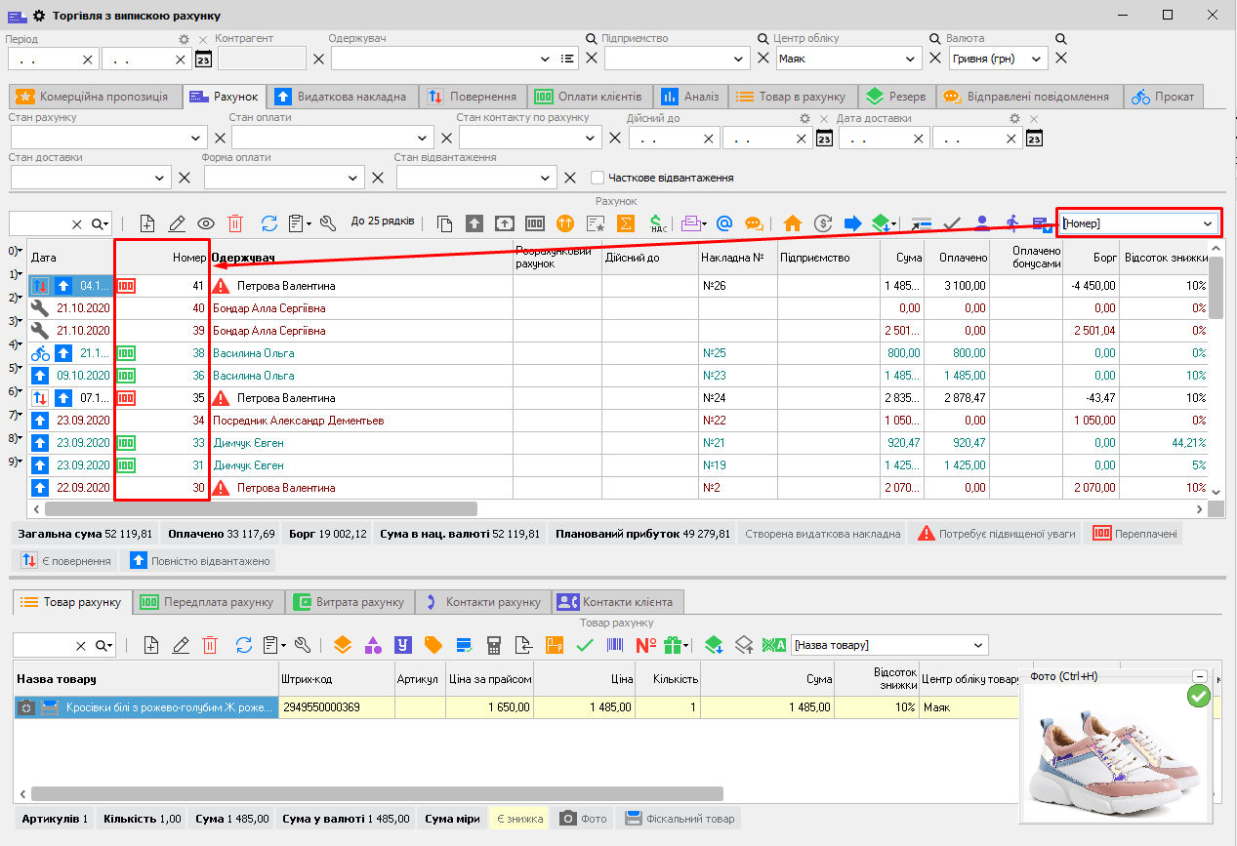
Task: Click the calculator icon in goods toolbar
Action: coord(494,645)
